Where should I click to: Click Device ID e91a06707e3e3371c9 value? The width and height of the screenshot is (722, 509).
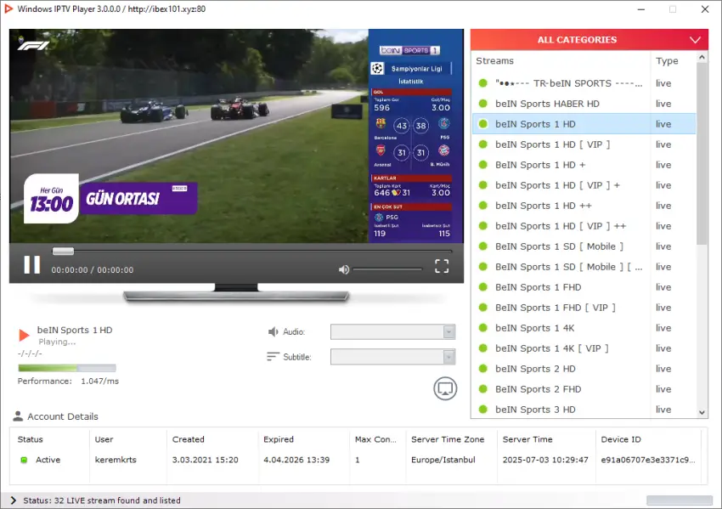(648, 460)
